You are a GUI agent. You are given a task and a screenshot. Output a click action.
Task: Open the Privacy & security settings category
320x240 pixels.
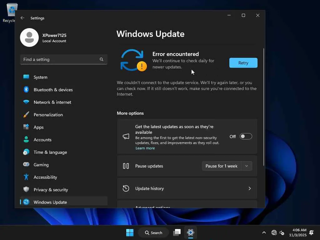click(64, 190)
